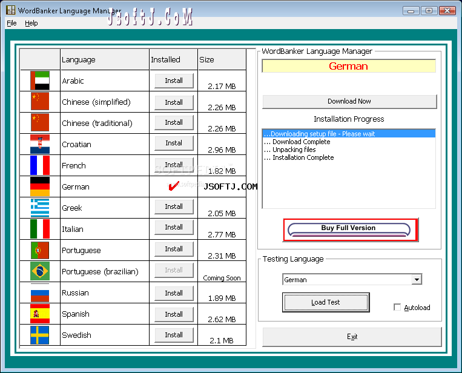
Task: Install the Croatian language pack
Action: [174, 143]
